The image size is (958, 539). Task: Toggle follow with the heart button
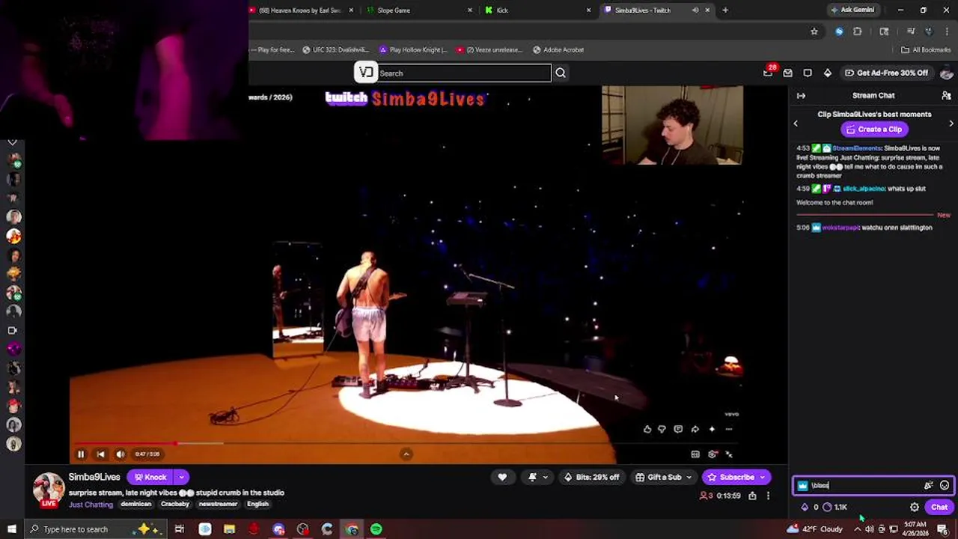coord(502,477)
